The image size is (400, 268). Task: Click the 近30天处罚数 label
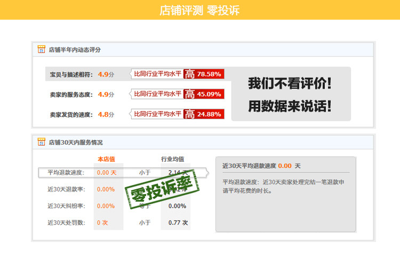(66, 223)
